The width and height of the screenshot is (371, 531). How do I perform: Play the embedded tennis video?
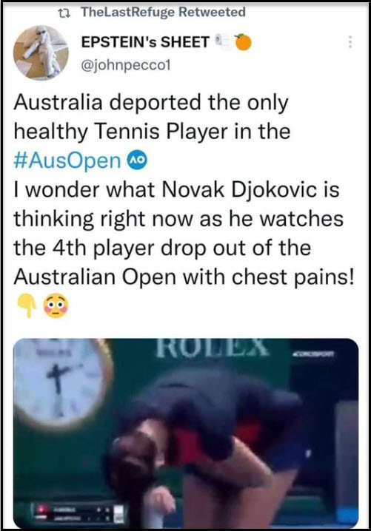[186, 433]
